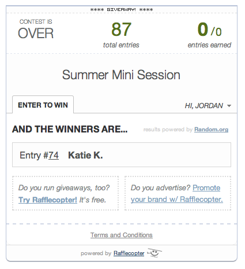Click the Rafflecopter helicopter logo icon
The height and width of the screenshot is (269, 245).
coord(154,253)
